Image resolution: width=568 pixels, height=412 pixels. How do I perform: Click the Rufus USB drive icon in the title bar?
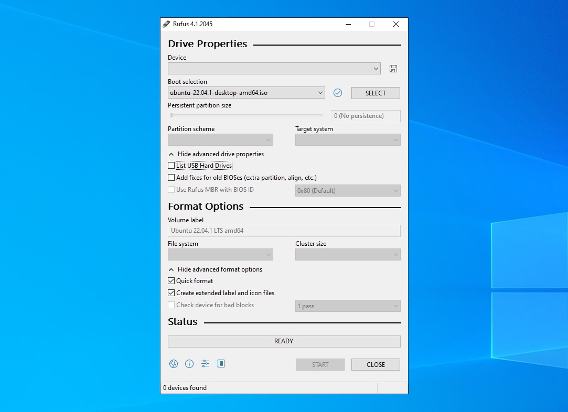click(x=166, y=24)
